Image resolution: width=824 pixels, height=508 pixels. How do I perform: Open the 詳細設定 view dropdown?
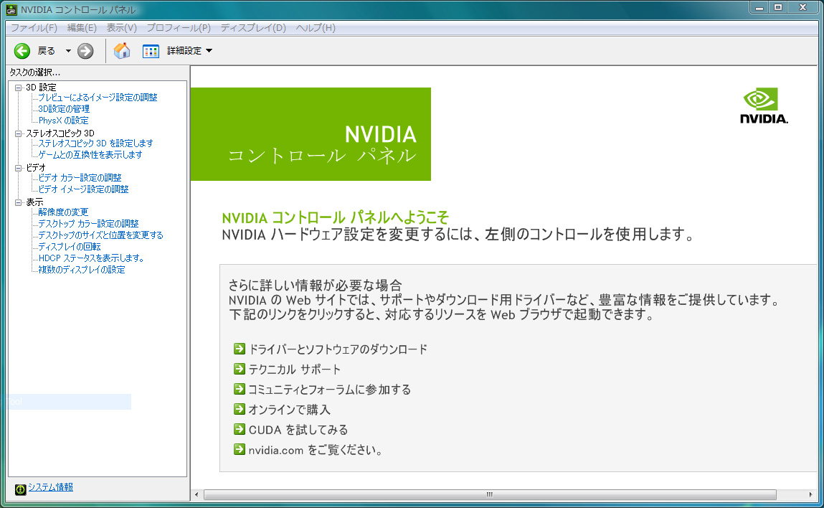[x=189, y=51]
